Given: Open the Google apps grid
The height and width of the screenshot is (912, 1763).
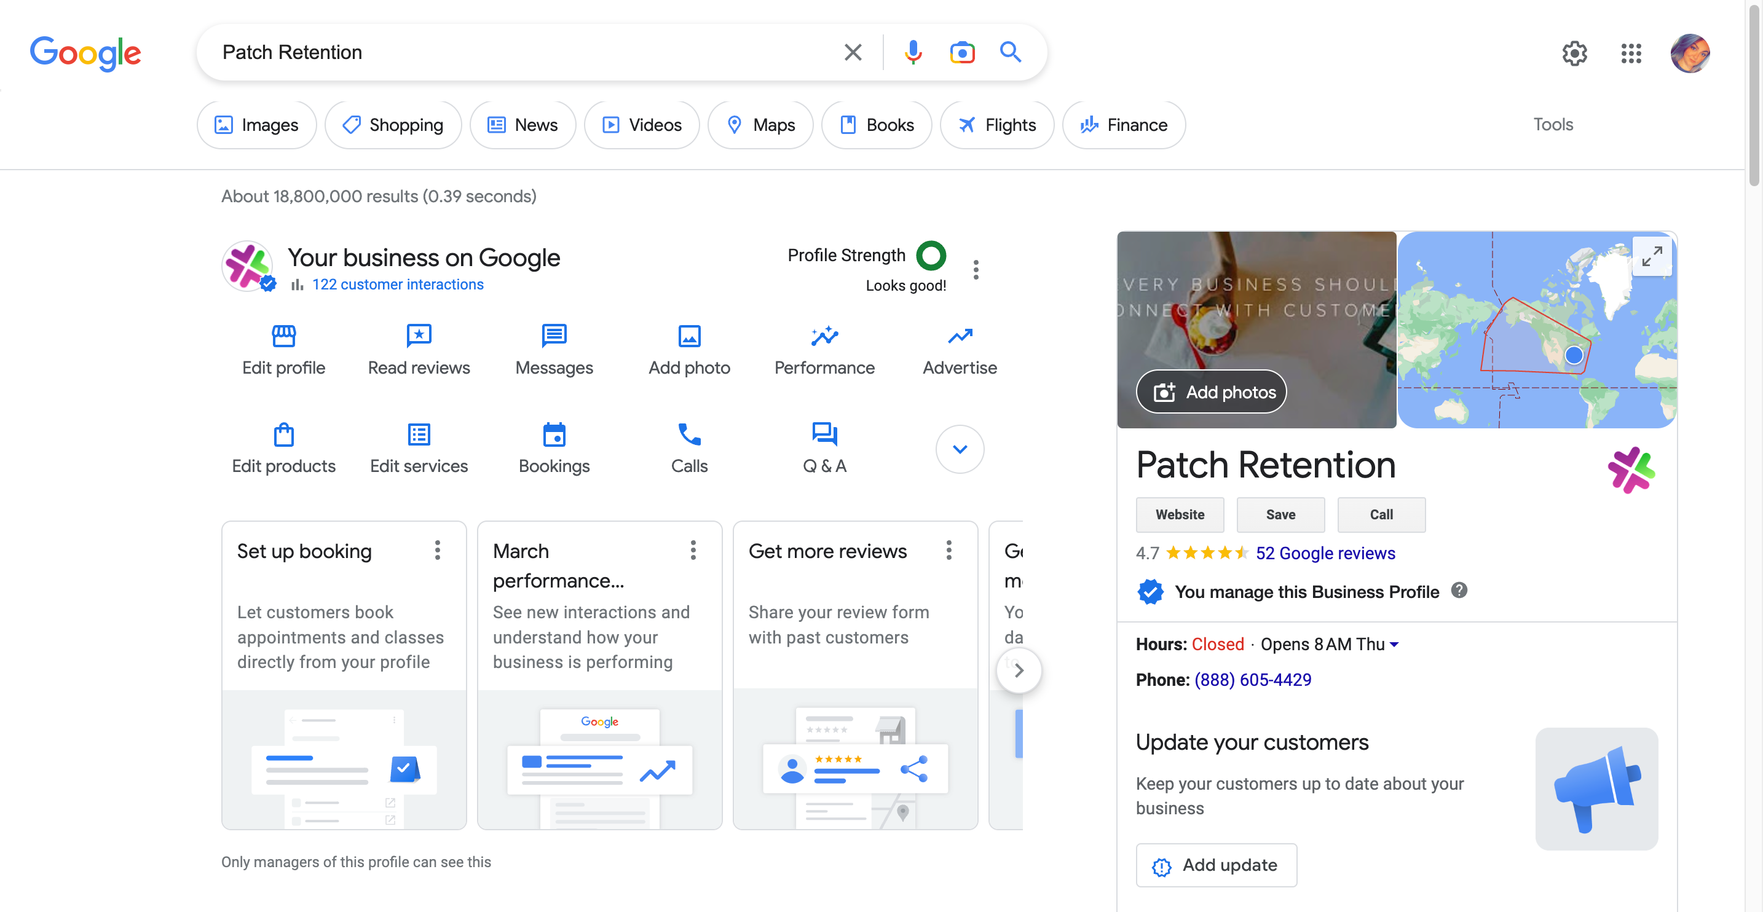Looking at the screenshot, I should [1631, 53].
